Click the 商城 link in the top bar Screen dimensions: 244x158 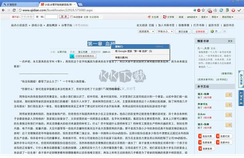coord(181,17)
